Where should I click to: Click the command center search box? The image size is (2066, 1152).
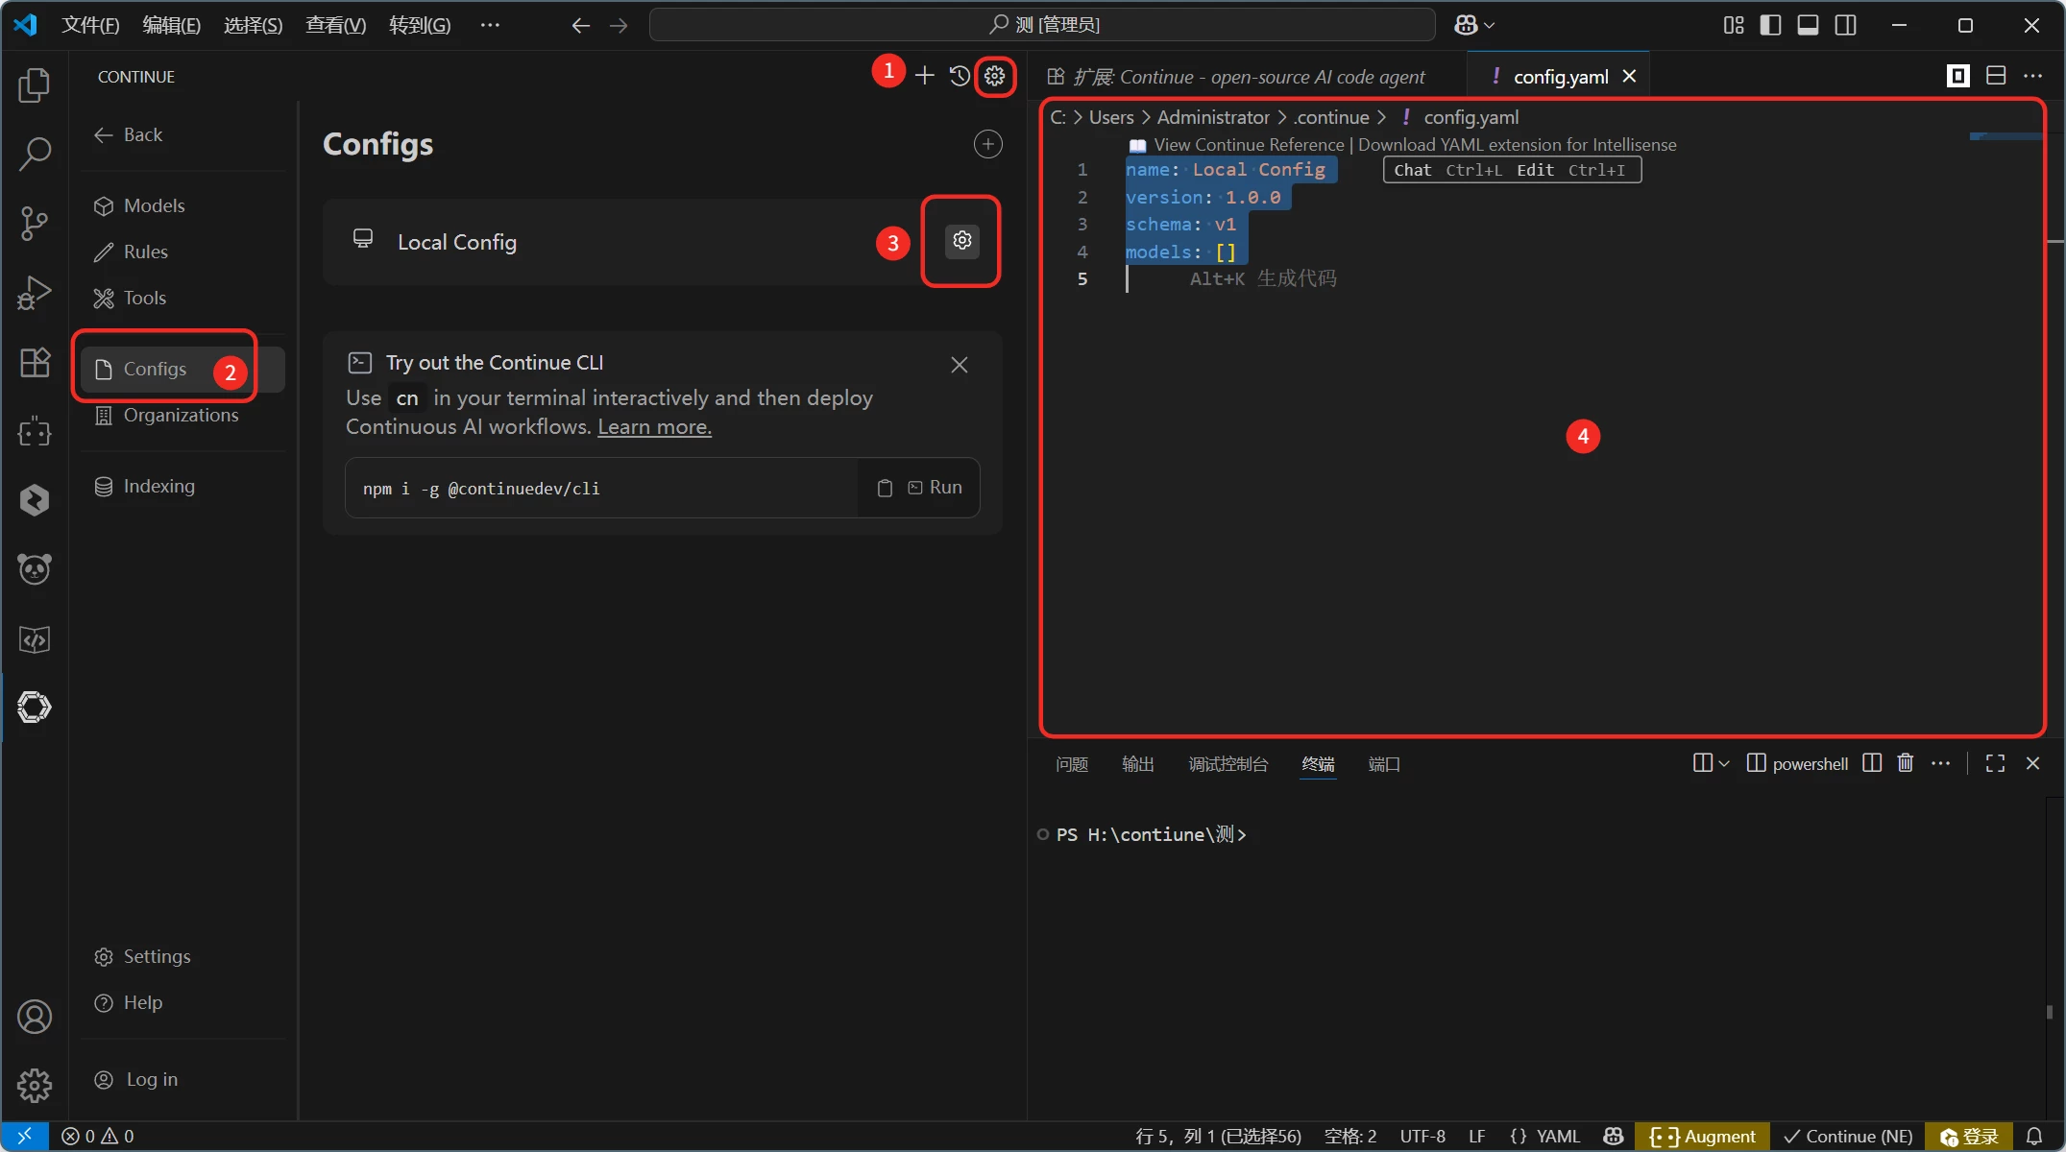[1042, 25]
